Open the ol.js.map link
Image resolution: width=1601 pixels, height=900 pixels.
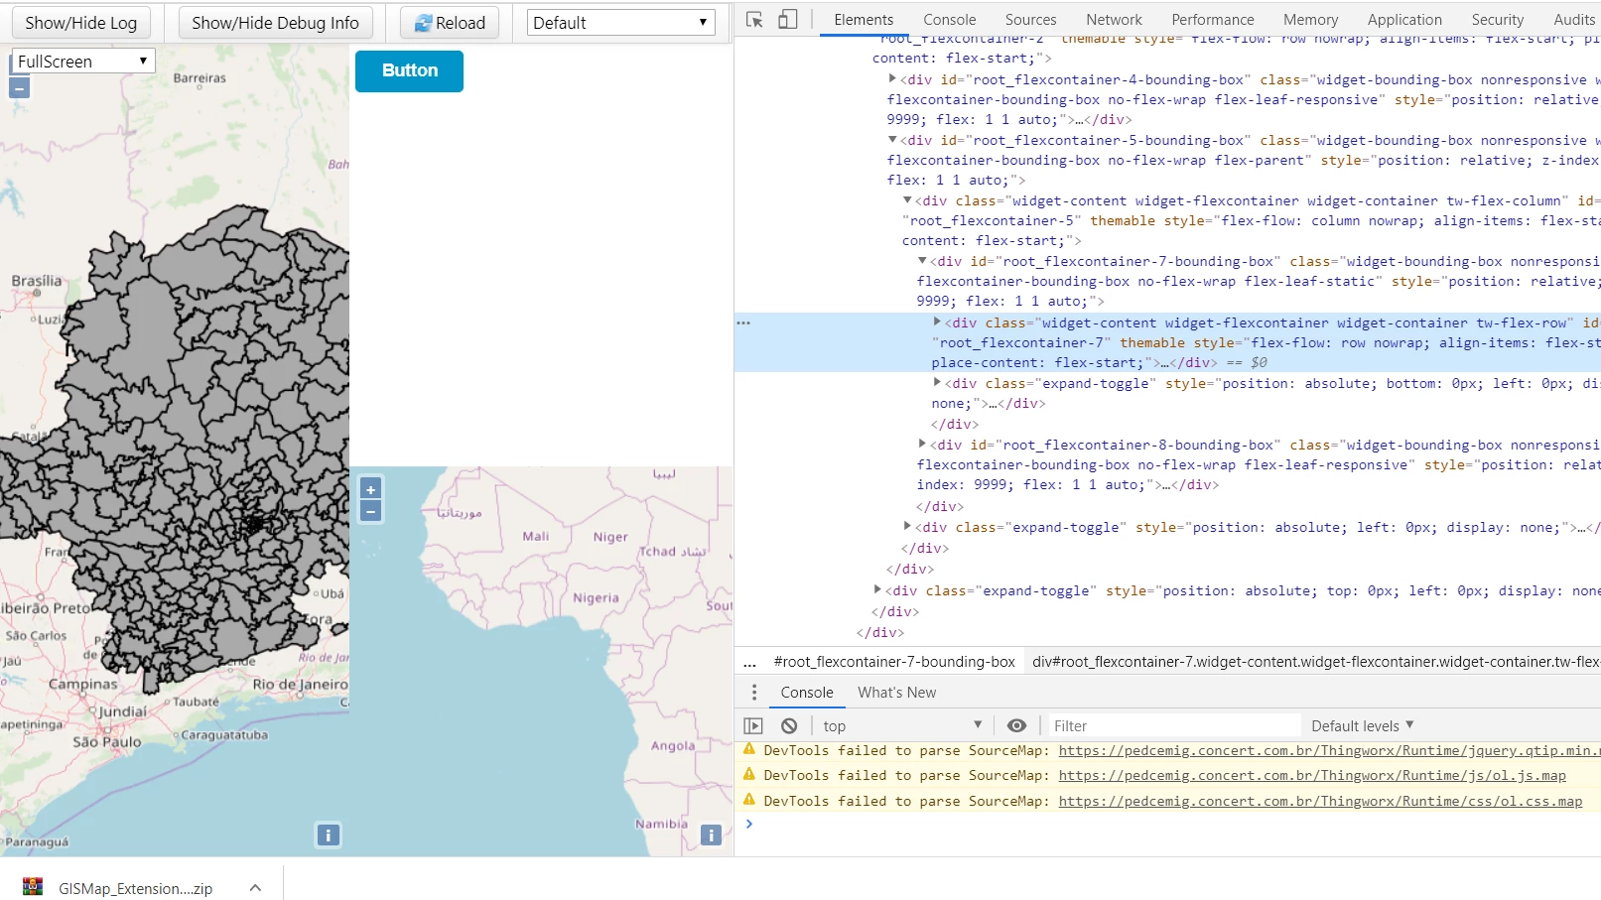(x=1312, y=776)
